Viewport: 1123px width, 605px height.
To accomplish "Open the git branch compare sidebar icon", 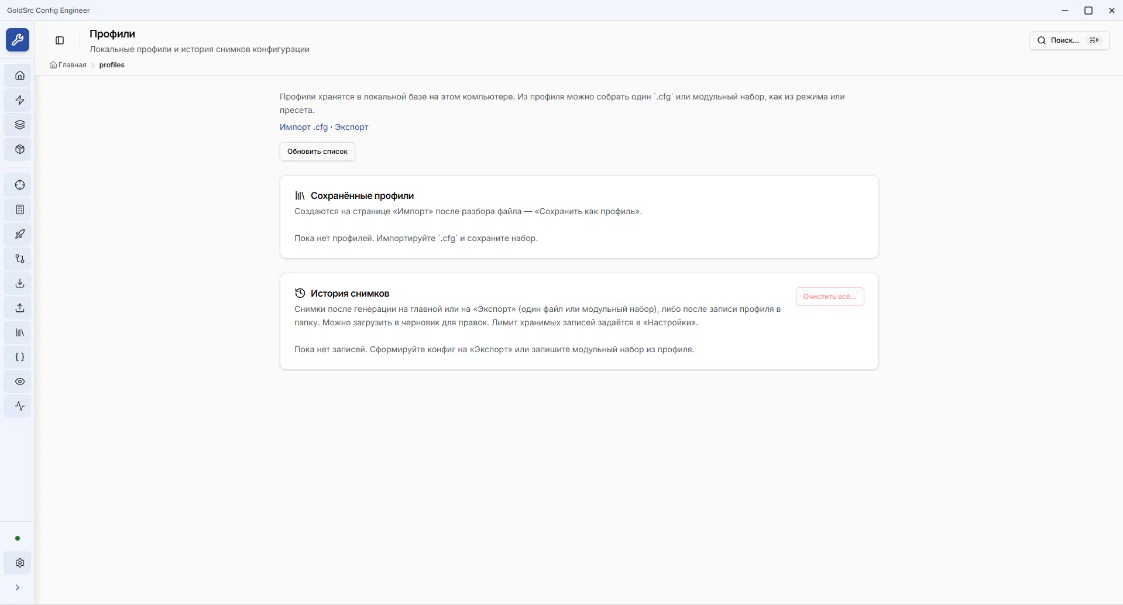I will [x=20, y=259].
